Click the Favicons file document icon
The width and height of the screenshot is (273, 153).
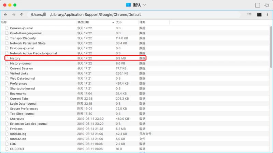click(7, 129)
